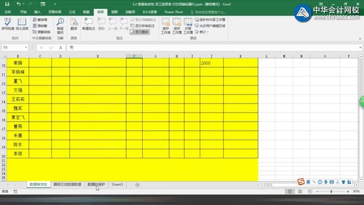Click 简转繁 conversion button
The image size is (364, 205).
click(x=40, y=26)
